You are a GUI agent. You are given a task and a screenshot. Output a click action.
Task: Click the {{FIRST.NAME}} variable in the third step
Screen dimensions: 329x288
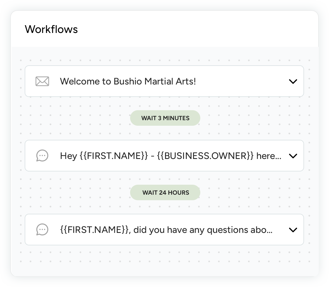(x=94, y=230)
